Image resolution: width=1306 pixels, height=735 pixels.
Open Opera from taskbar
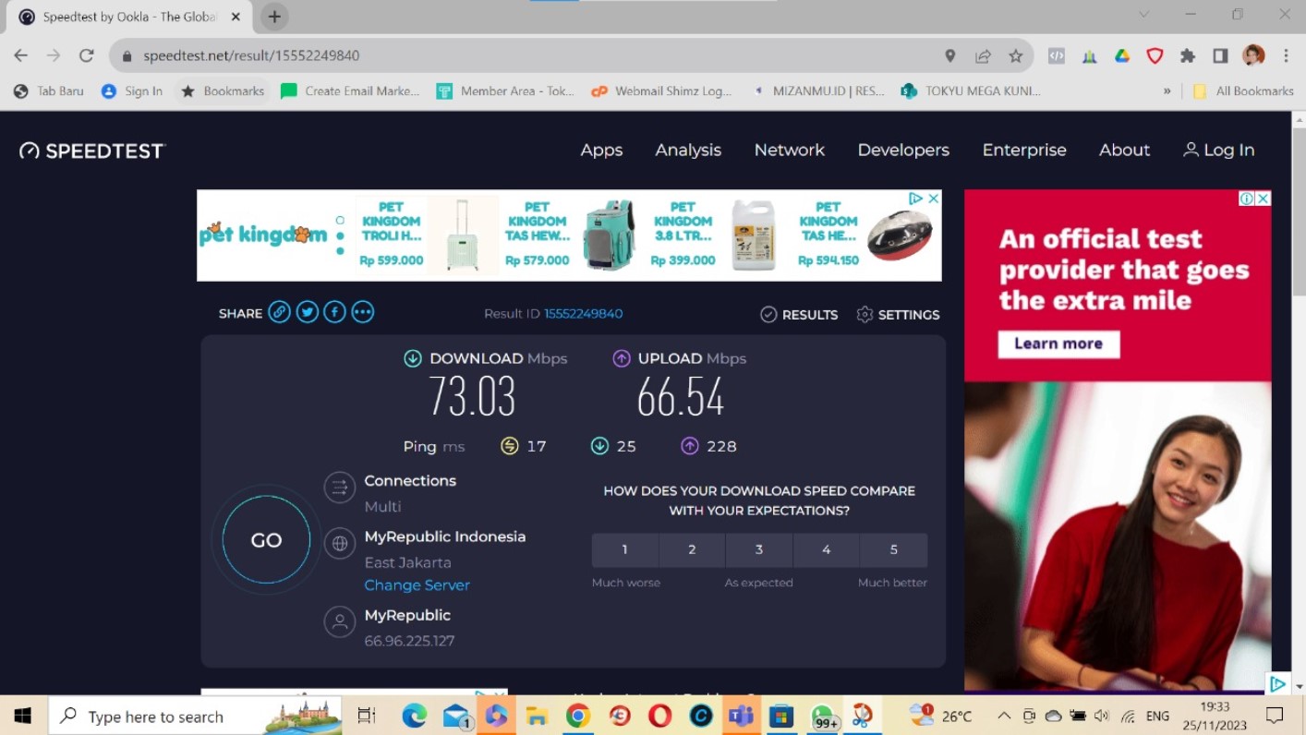[659, 716]
